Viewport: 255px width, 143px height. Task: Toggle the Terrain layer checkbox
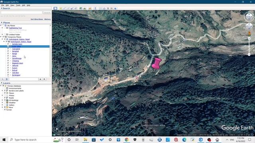[x=5, y=110]
